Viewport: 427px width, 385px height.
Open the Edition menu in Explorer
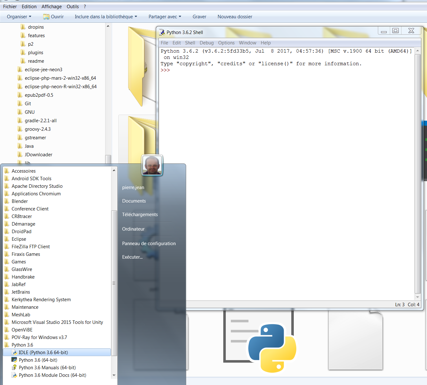click(29, 7)
